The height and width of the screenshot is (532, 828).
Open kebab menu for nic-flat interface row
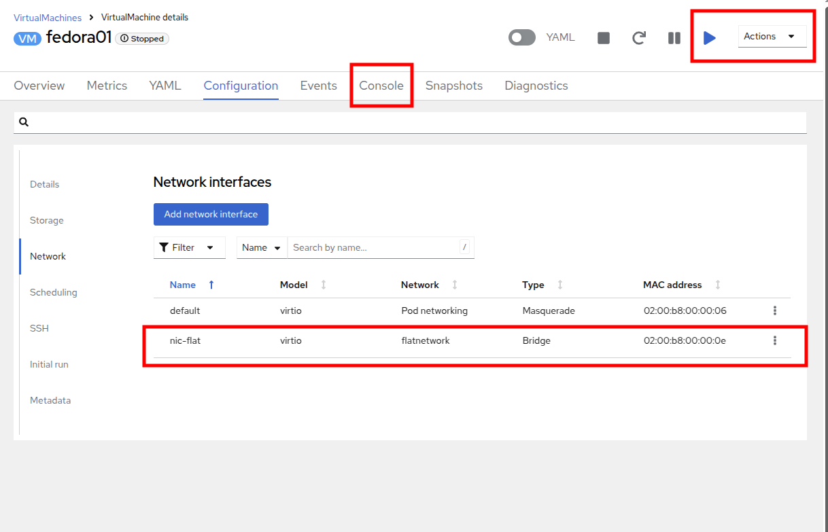(774, 340)
